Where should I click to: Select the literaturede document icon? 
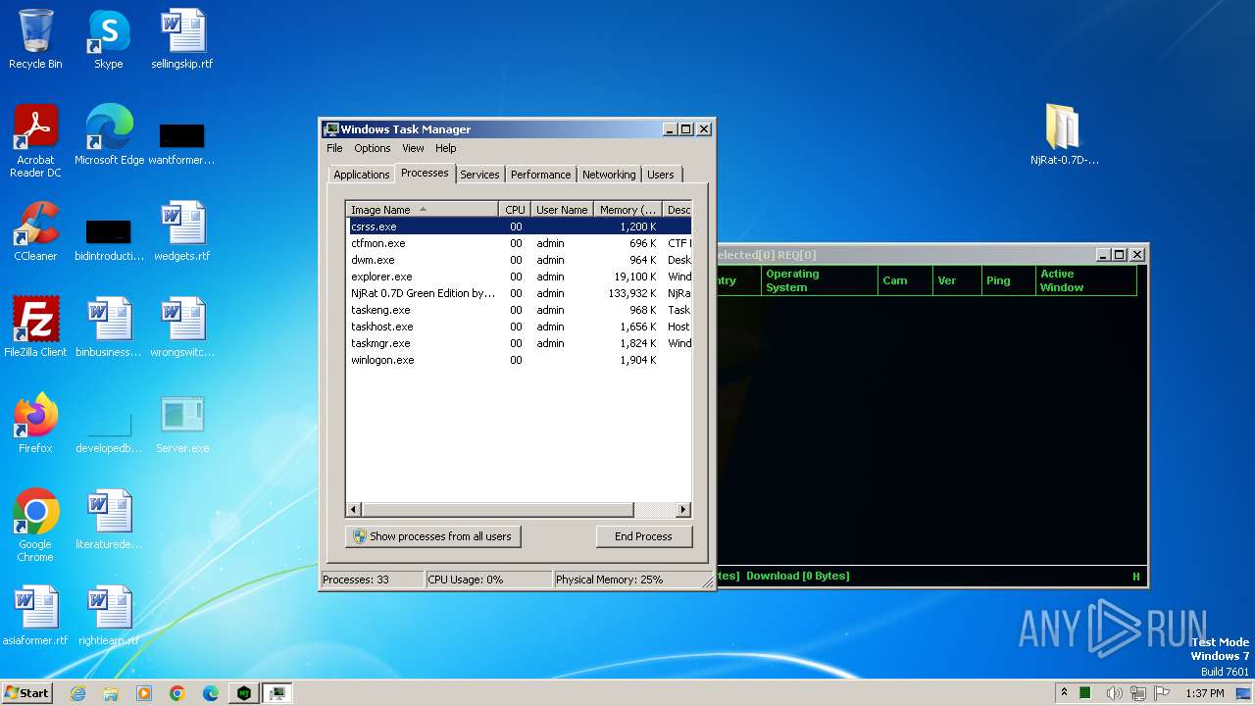[109, 520]
